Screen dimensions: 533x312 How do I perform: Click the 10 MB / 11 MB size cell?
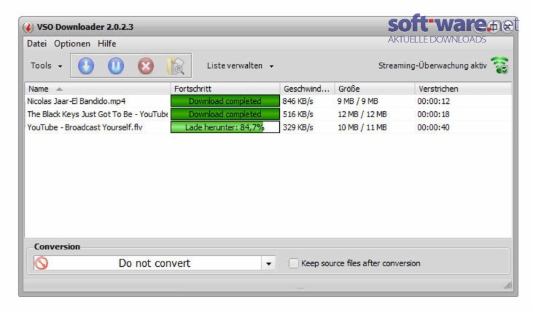tap(362, 127)
